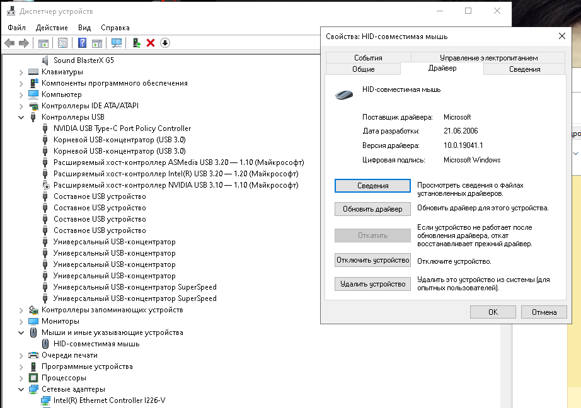Select the Intel(R) USB 3.20 host controller row
The image size is (581, 408).
(x=176, y=174)
